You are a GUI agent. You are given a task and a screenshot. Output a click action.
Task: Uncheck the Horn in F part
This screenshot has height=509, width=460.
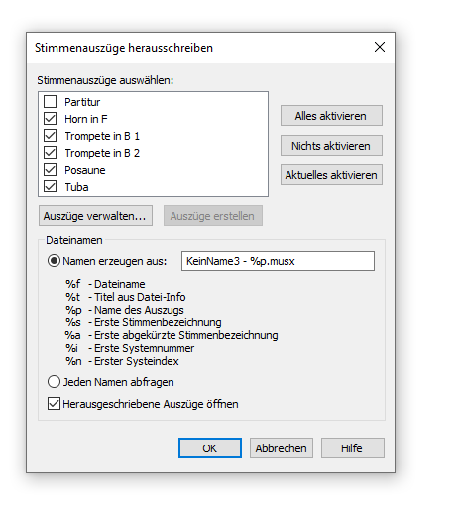(x=51, y=119)
